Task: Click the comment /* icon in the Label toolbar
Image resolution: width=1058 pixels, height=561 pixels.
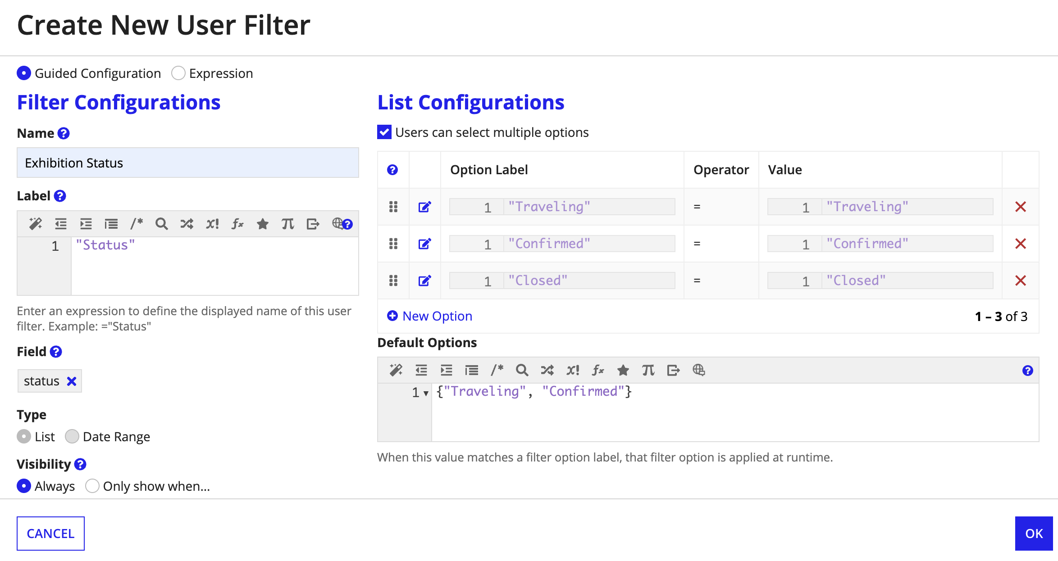Action: (x=136, y=224)
